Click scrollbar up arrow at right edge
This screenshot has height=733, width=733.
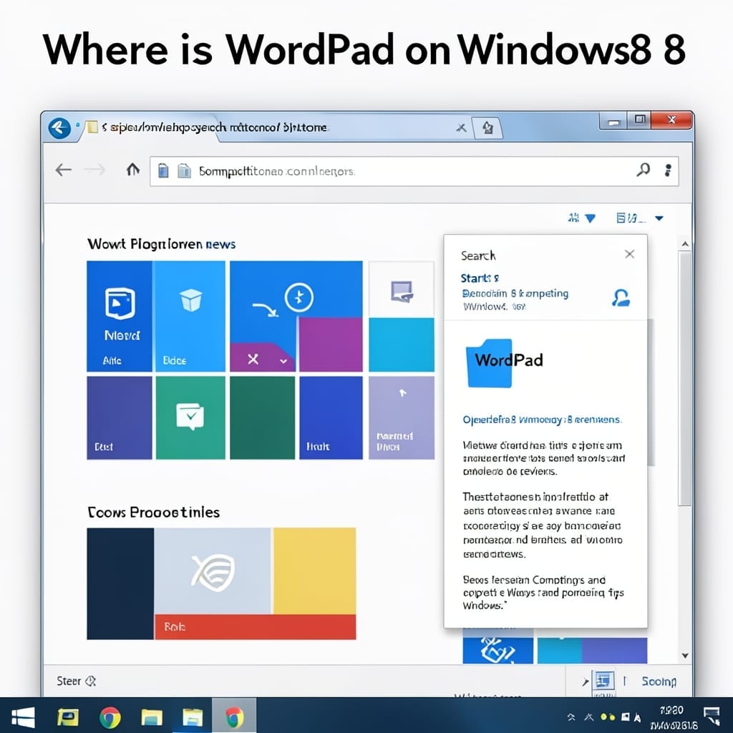pos(685,244)
